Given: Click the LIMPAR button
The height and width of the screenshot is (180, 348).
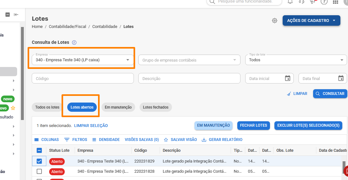Looking at the screenshot, I should [x=297, y=94].
